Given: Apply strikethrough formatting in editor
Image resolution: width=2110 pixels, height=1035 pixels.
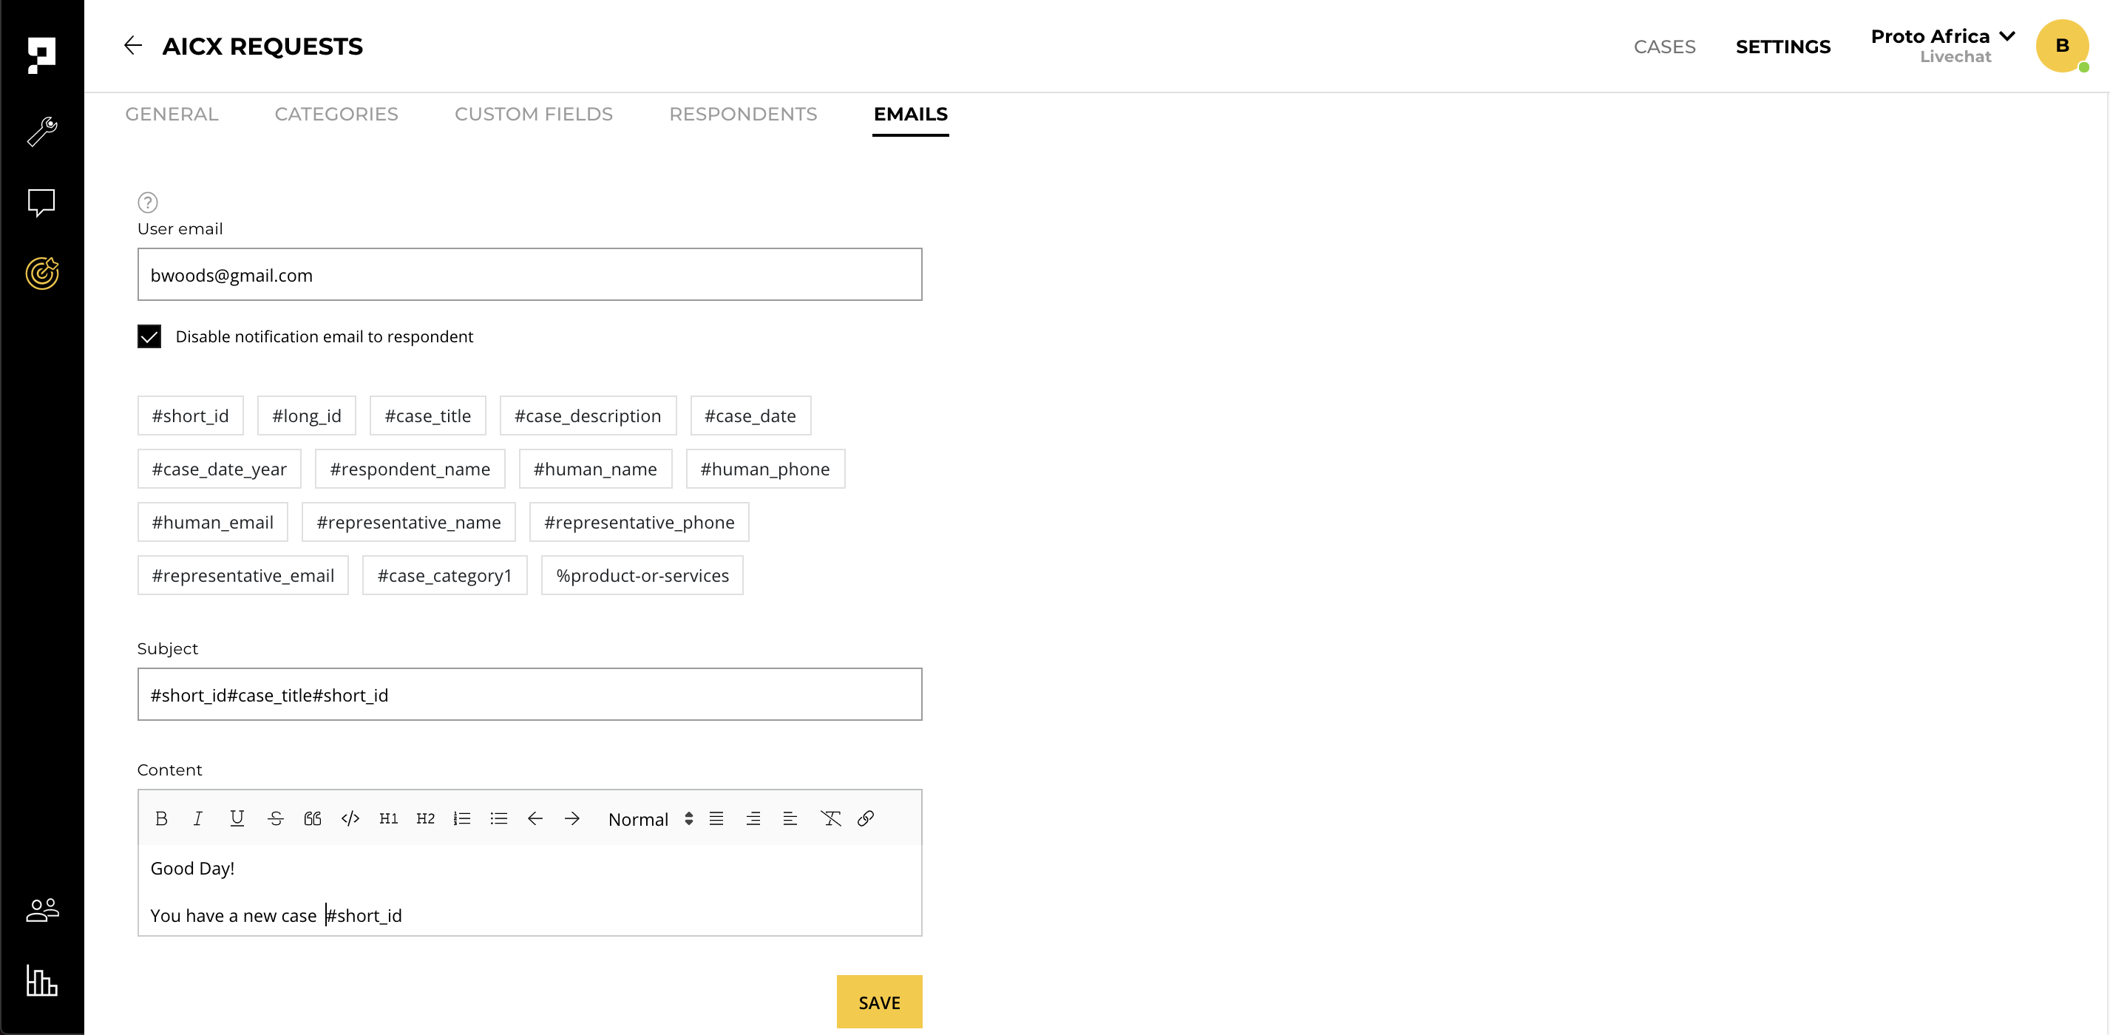Looking at the screenshot, I should (x=275, y=818).
